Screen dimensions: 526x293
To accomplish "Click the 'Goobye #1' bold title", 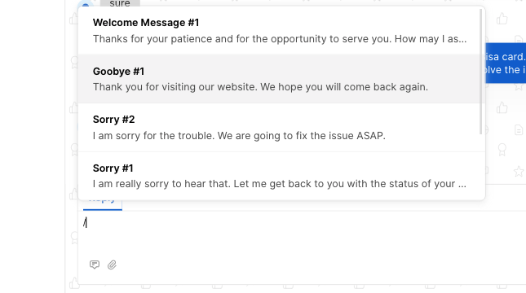I will pos(118,72).
